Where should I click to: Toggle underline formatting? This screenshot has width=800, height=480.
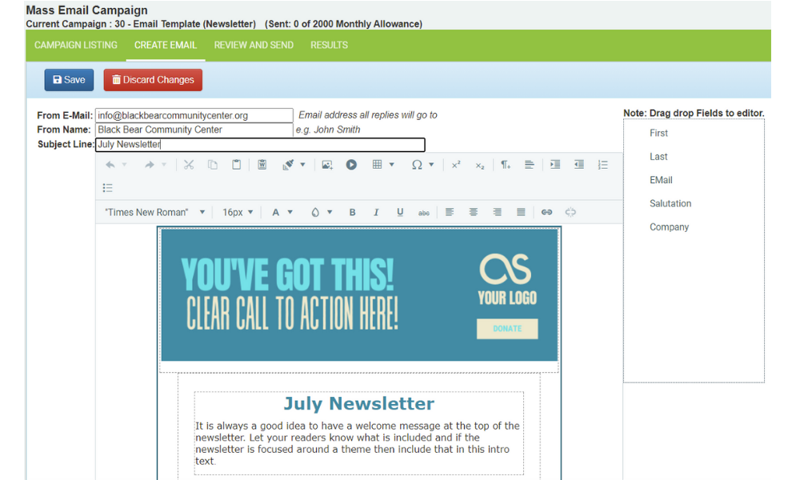400,212
